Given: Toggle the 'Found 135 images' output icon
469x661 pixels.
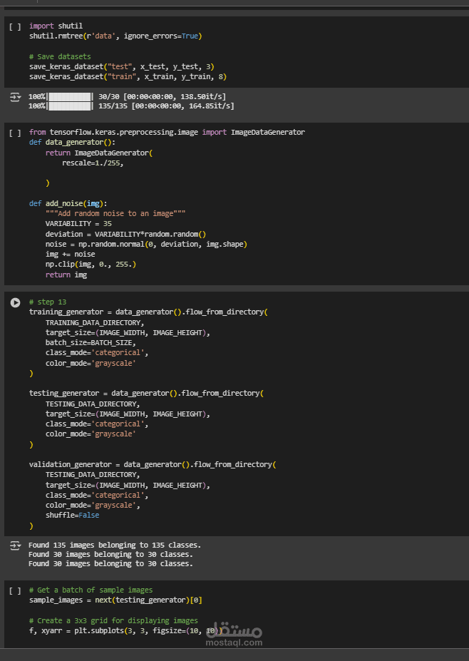Looking at the screenshot, I should pos(15,545).
